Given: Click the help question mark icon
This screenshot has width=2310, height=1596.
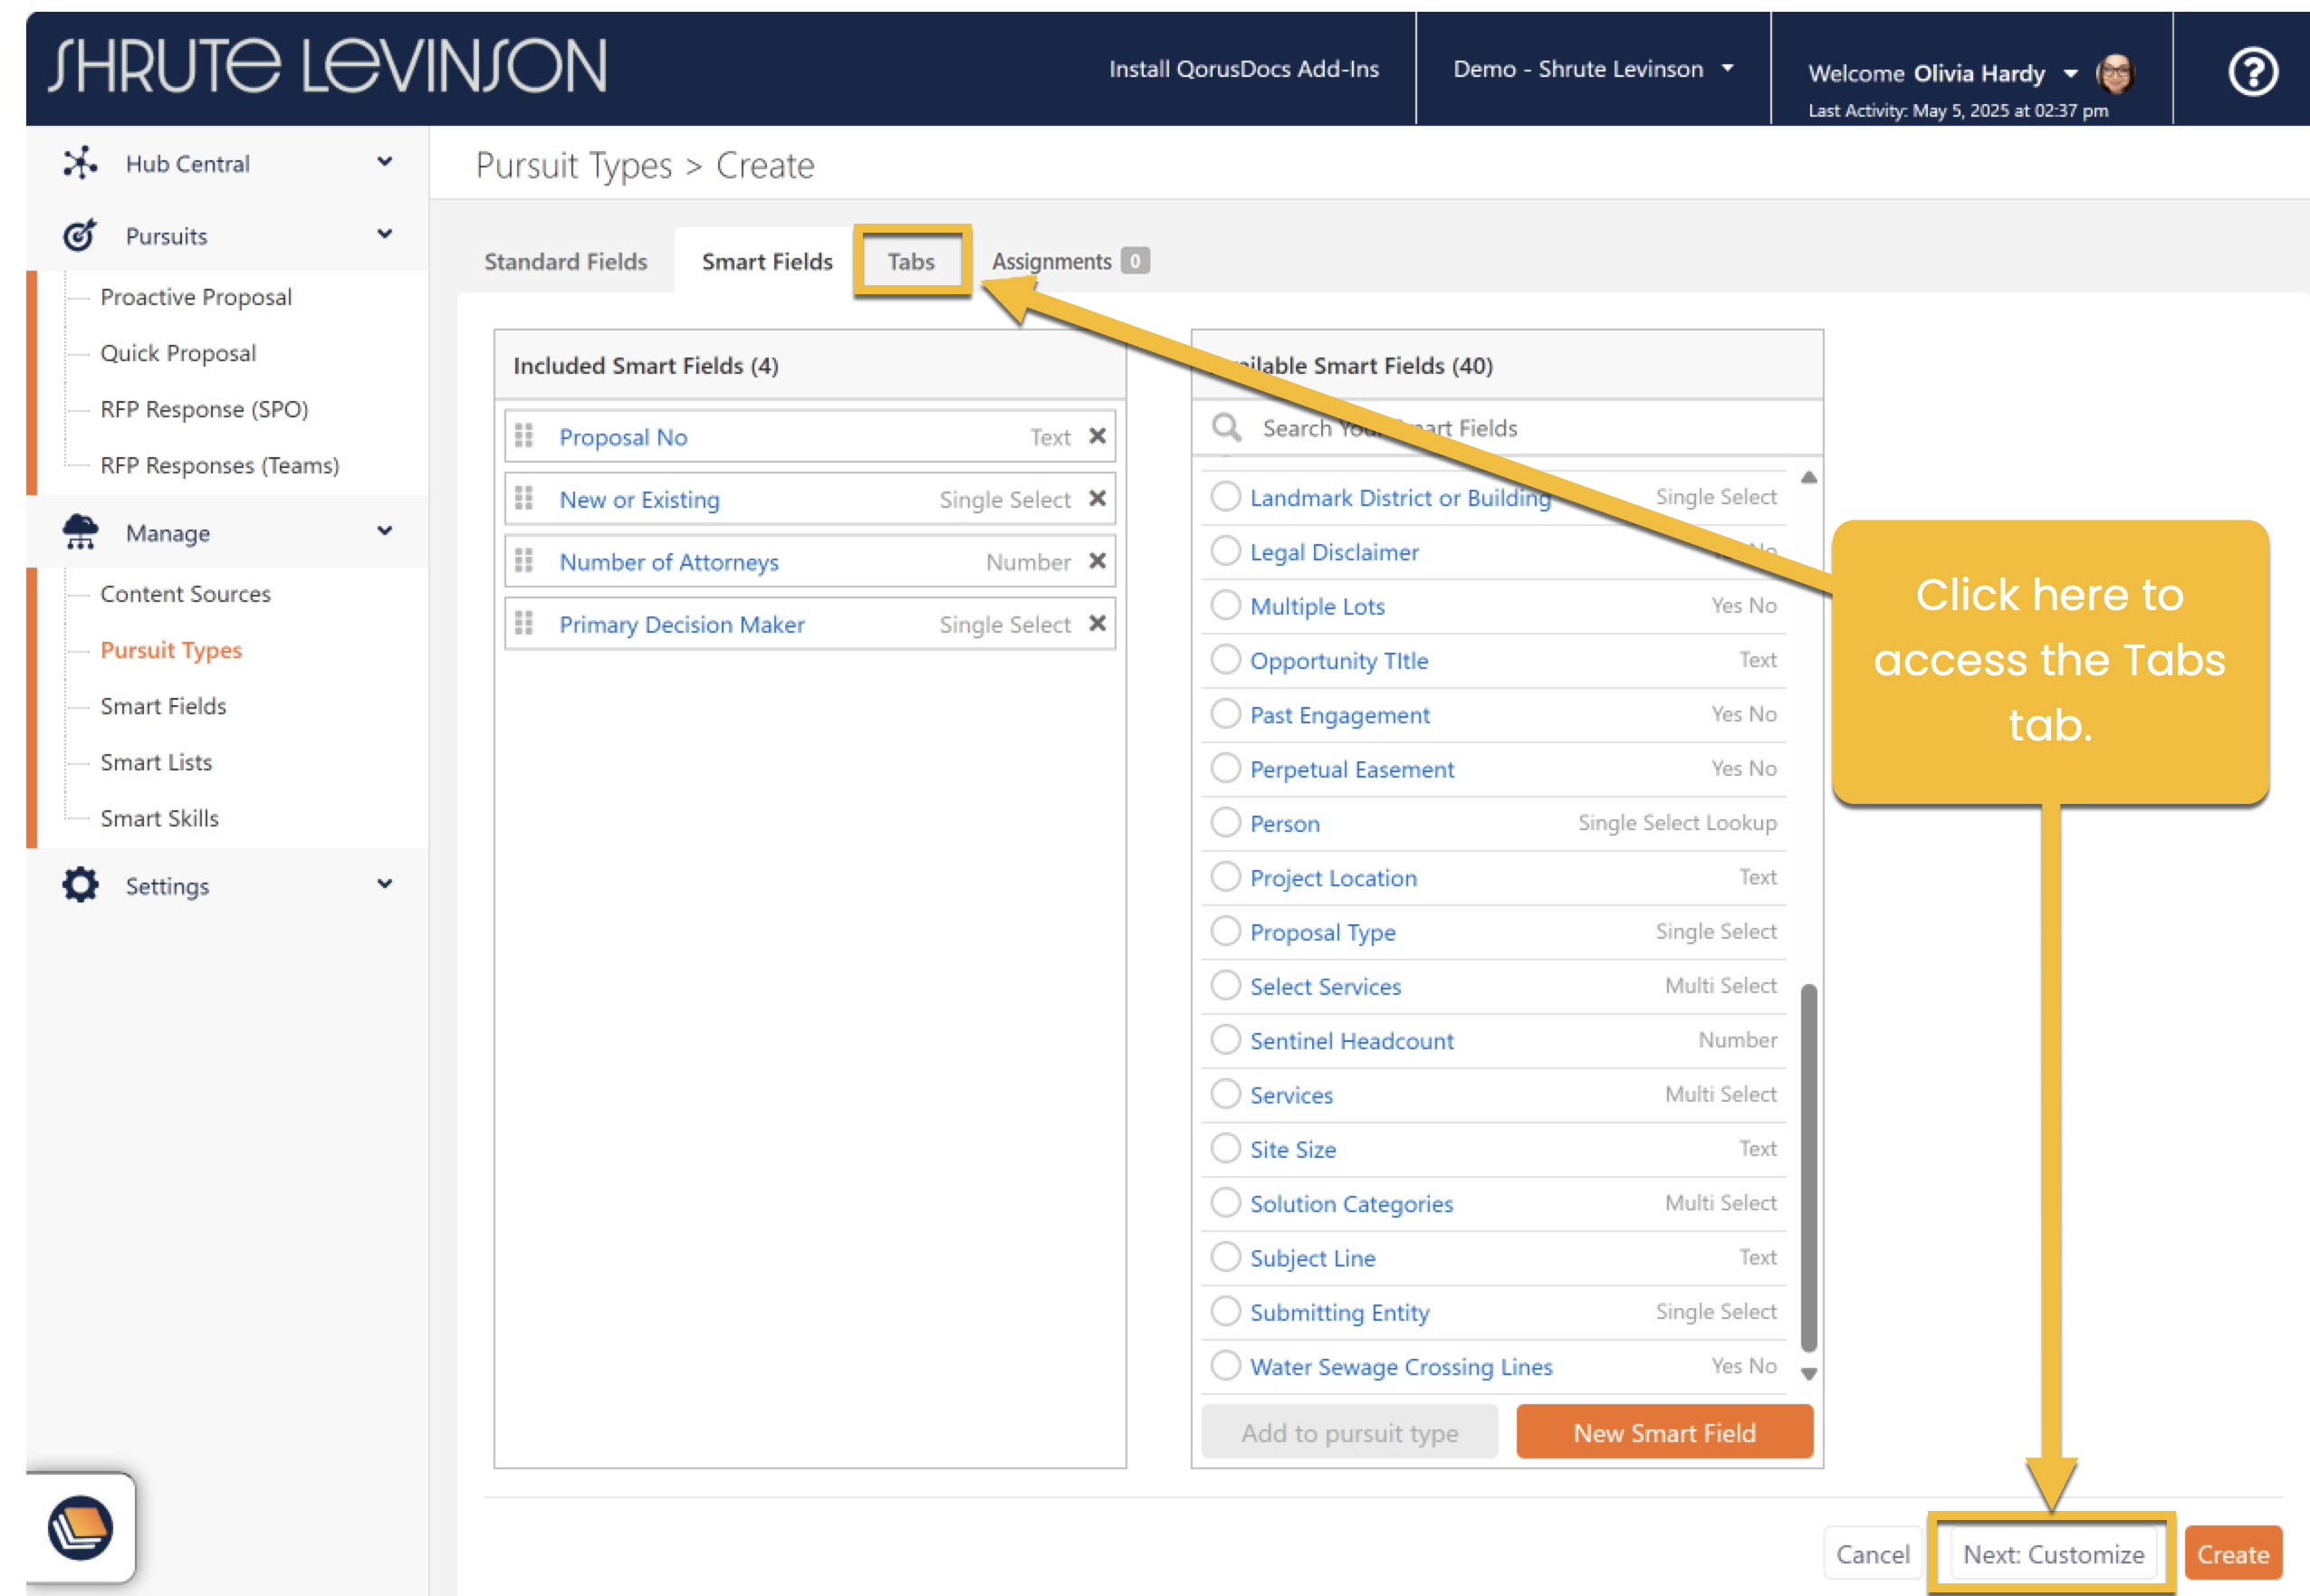Looking at the screenshot, I should 2252,72.
